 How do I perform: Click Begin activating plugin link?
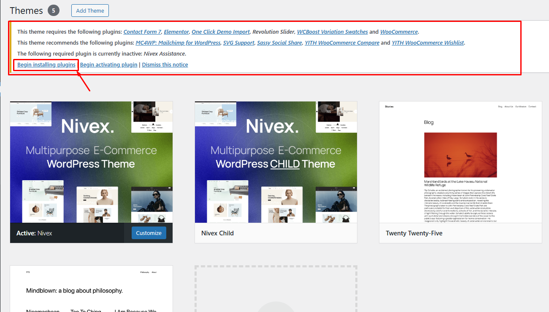point(109,64)
